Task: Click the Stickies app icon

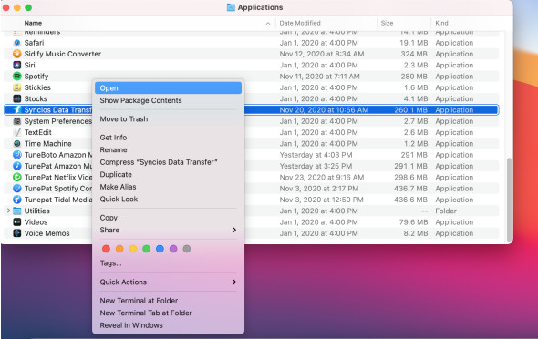Action: pyautogui.click(x=16, y=87)
